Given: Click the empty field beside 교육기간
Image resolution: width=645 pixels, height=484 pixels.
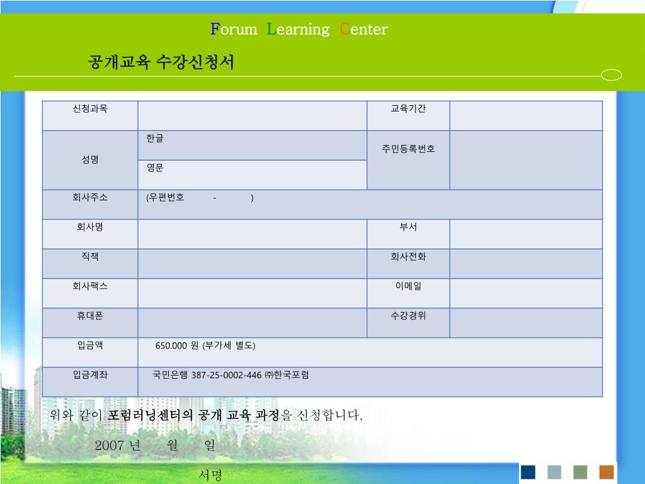Looking at the screenshot, I should [526, 116].
